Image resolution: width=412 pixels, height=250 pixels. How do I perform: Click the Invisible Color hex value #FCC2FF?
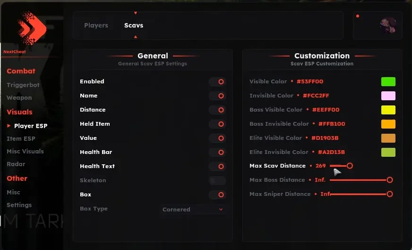click(x=316, y=96)
